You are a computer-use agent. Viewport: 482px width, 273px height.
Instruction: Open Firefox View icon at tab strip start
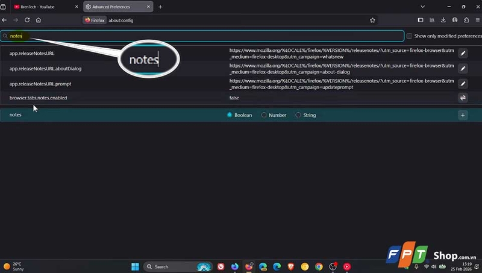pos(4,7)
